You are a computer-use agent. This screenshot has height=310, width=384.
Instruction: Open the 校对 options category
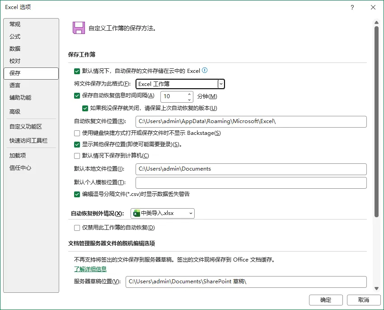click(31, 61)
